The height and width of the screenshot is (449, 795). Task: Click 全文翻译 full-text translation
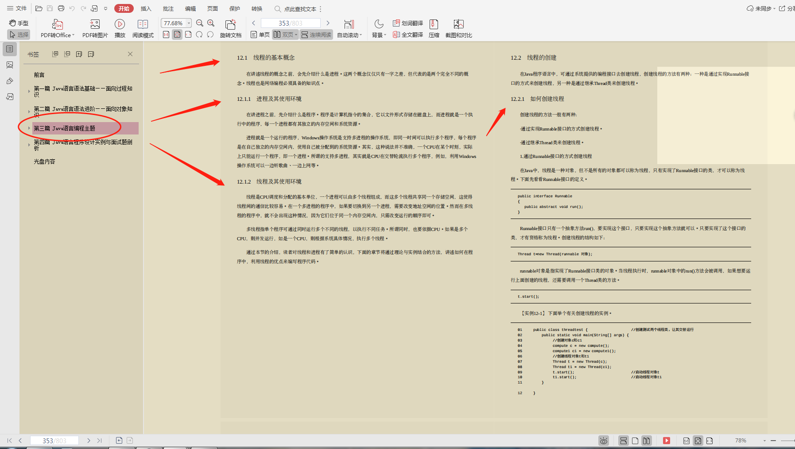point(408,35)
